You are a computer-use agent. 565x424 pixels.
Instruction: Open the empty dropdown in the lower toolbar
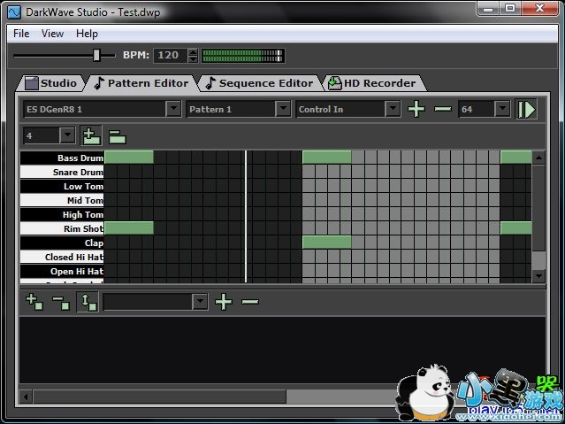[x=200, y=301]
